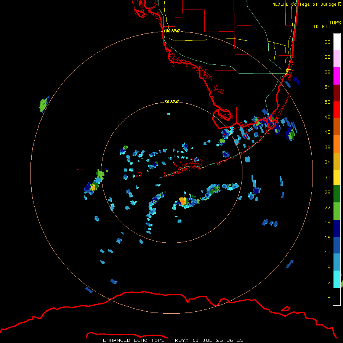Image resolution: width=343 pixels, height=343 pixels.
Task: Click the 10 legend value
Action: click(x=327, y=252)
